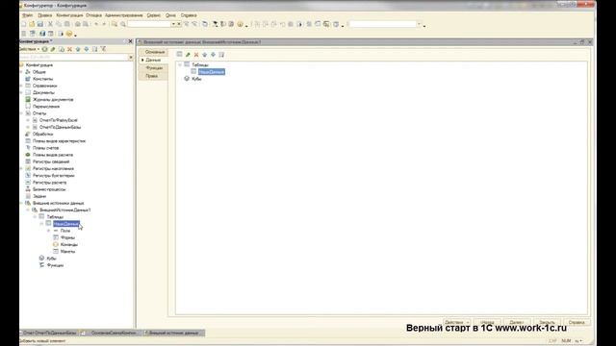Select ОтчетПоДаннымБазы report in tree
The height and width of the screenshot is (346, 616).
[x=60, y=127]
